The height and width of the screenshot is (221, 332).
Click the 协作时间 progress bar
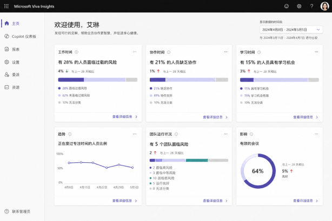pyautogui.click(x=189, y=80)
